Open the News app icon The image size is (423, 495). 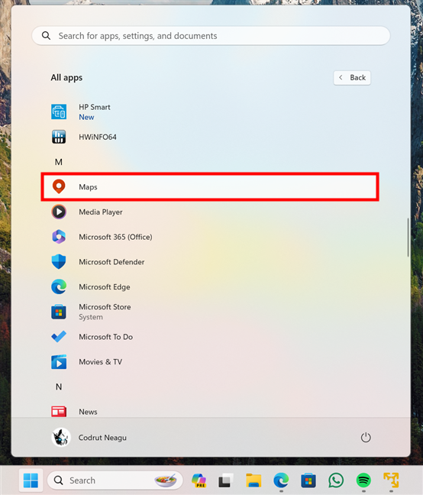click(59, 411)
